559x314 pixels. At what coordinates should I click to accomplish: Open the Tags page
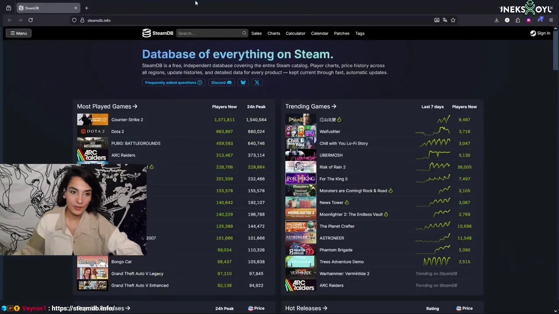pyautogui.click(x=360, y=33)
